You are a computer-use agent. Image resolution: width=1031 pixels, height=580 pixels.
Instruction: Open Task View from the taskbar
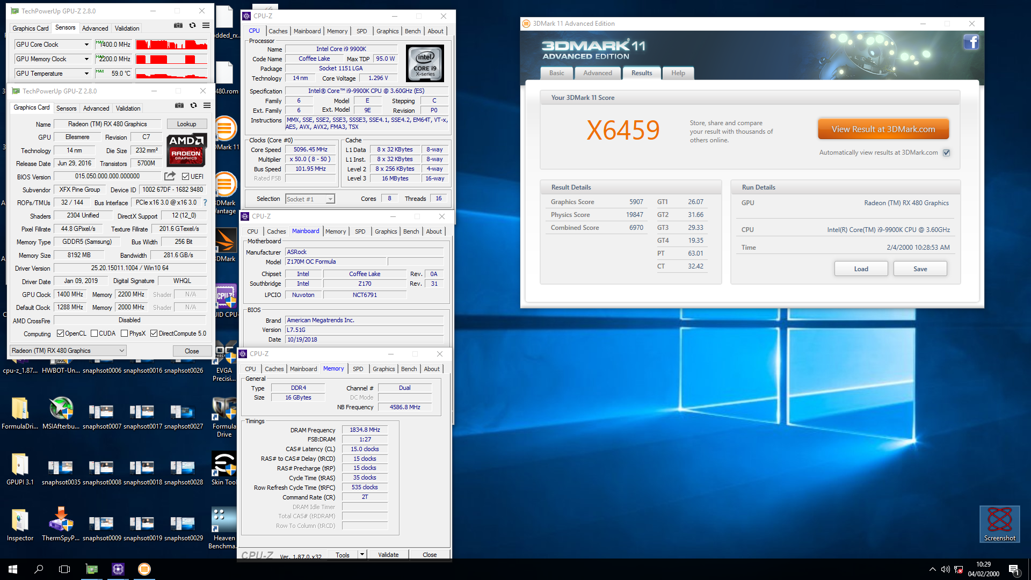point(64,569)
